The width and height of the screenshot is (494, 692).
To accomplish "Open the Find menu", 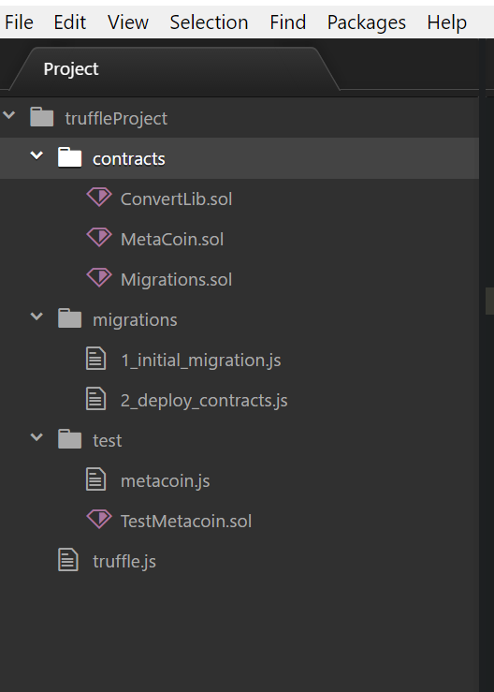I will [287, 22].
